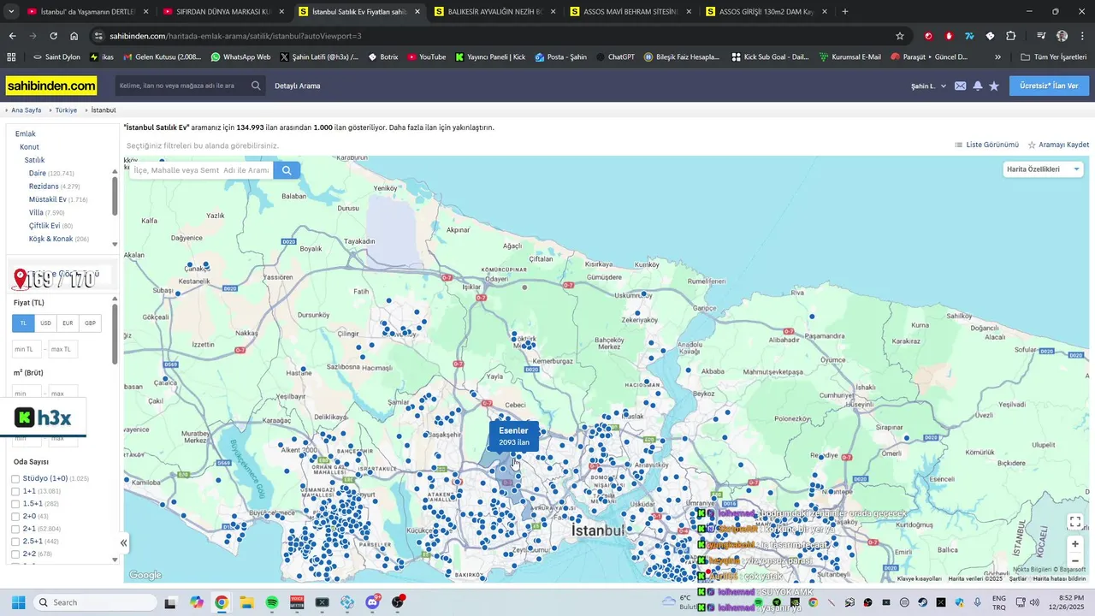Image resolution: width=1095 pixels, height=616 pixels.
Task: Click Ücretsiz İlan Ver button
Action: (1050, 86)
